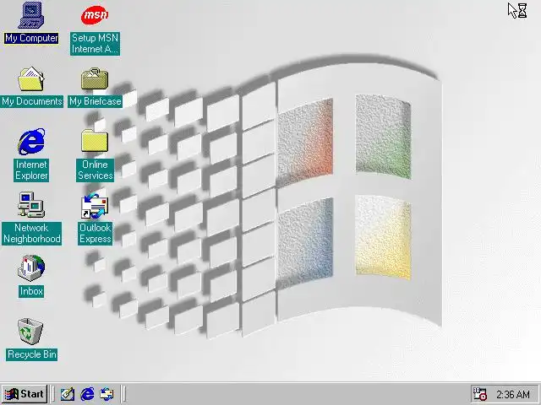Click the Network Neighborhood label text
Viewport: 541px width, 405px height.
32,234
